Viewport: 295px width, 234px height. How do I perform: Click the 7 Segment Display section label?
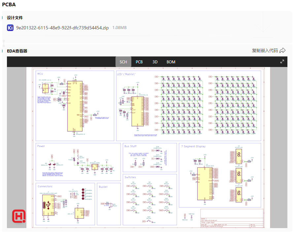(x=193, y=146)
